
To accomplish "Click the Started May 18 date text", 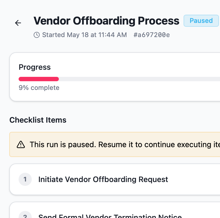I will 65,35.
